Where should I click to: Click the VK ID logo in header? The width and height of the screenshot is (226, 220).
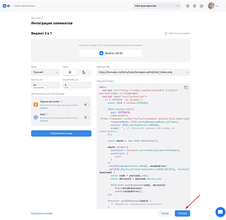(6, 6)
